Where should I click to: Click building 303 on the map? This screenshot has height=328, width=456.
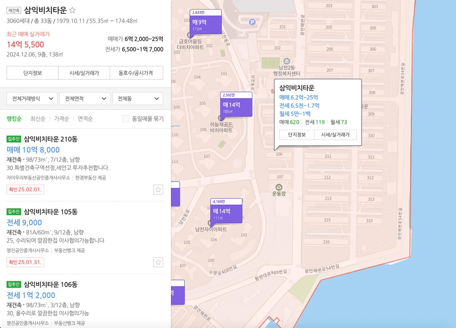tap(374, 6)
